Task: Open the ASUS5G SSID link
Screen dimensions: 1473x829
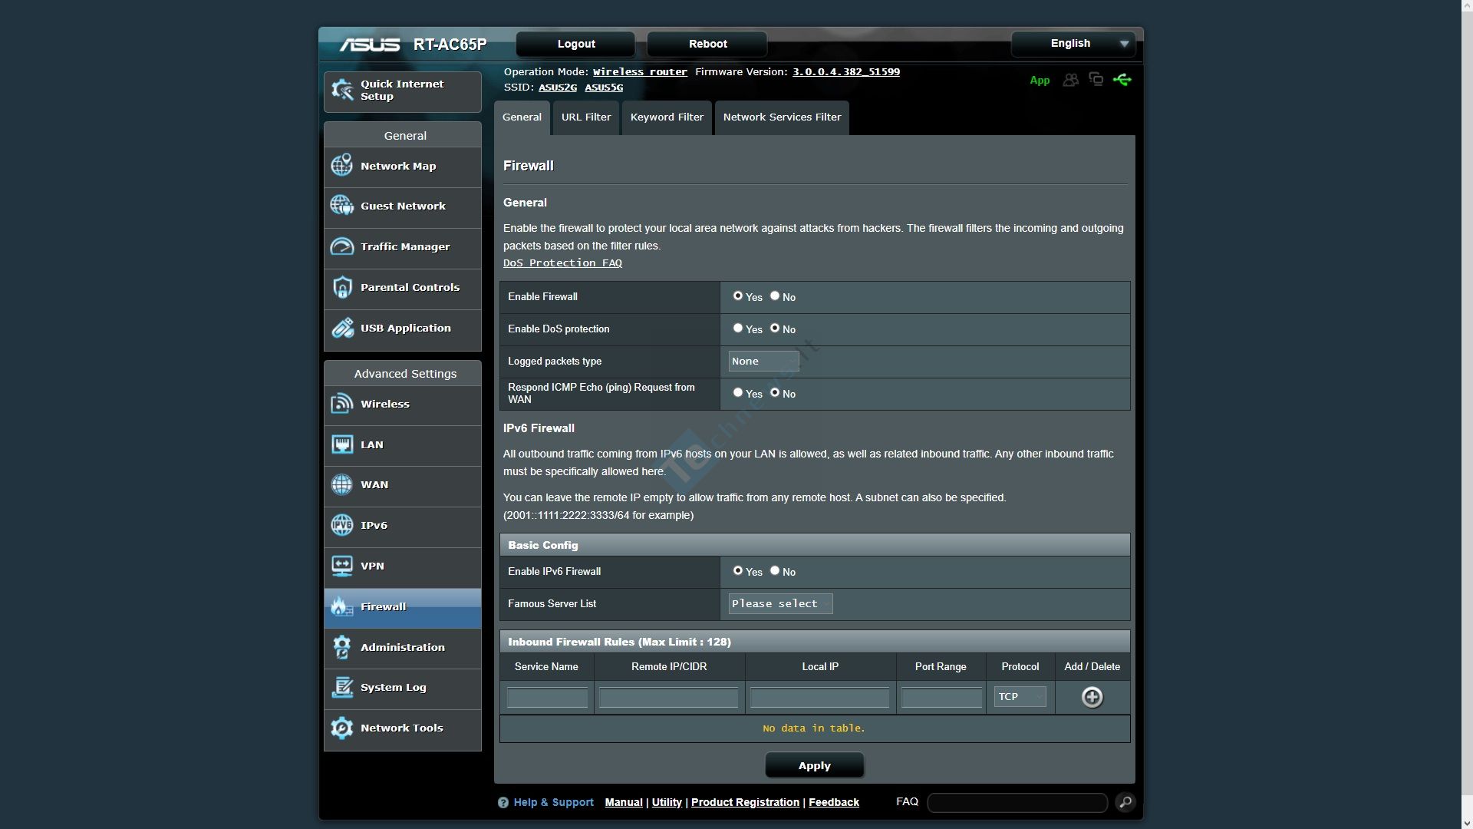Action: (604, 88)
